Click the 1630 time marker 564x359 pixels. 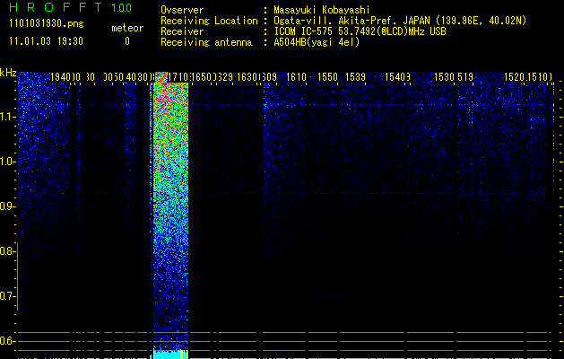tap(247, 77)
